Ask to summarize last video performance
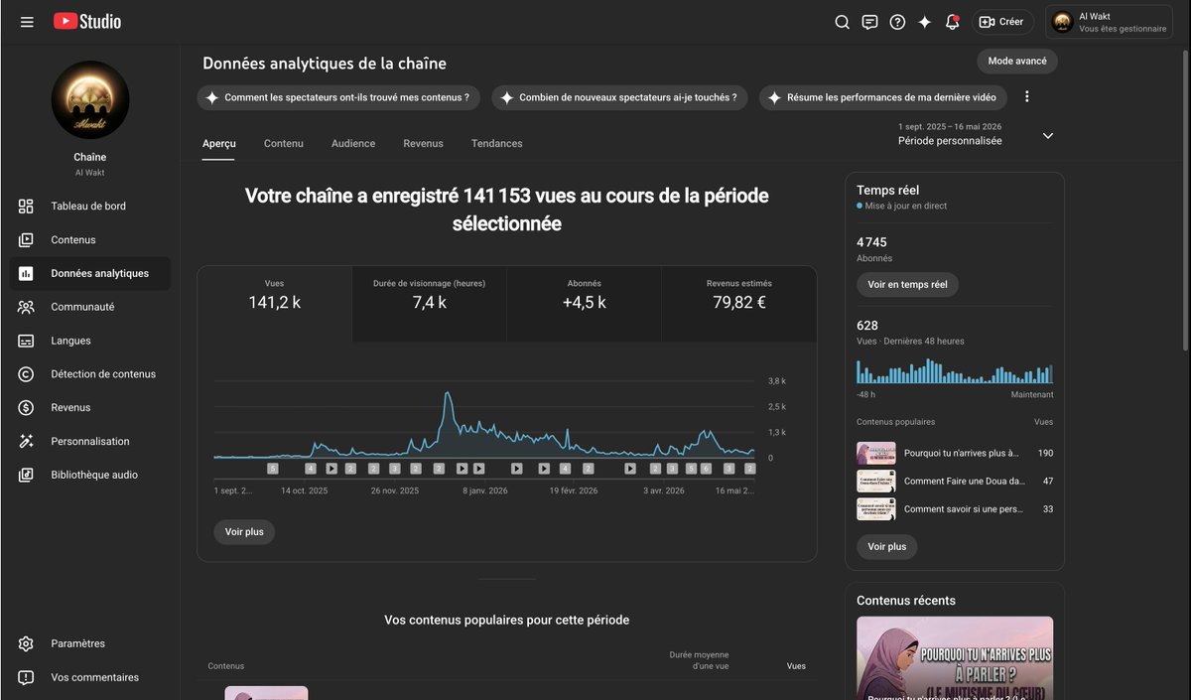 pos(883,97)
